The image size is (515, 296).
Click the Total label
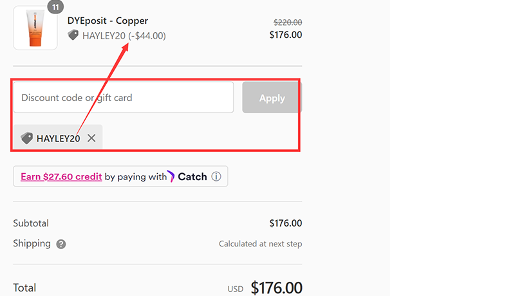click(x=24, y=288)
